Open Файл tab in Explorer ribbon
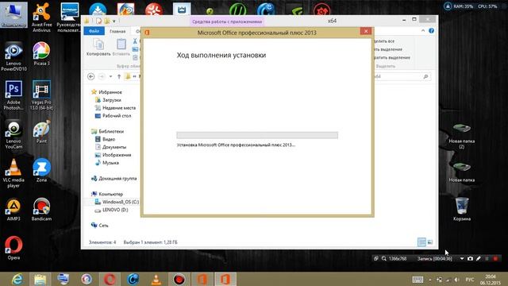Screen dimensions: 508x286 [x=94, y=31]
